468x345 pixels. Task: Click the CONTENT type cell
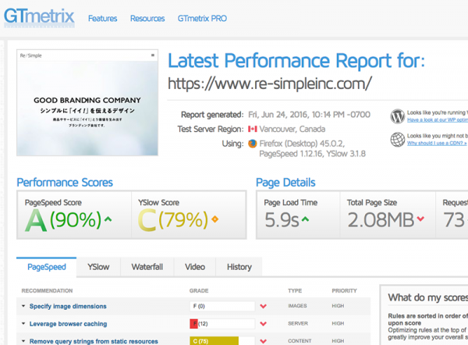coord(300,341)
